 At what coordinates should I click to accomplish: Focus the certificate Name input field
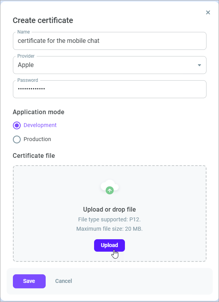click(x=110, y=41)
